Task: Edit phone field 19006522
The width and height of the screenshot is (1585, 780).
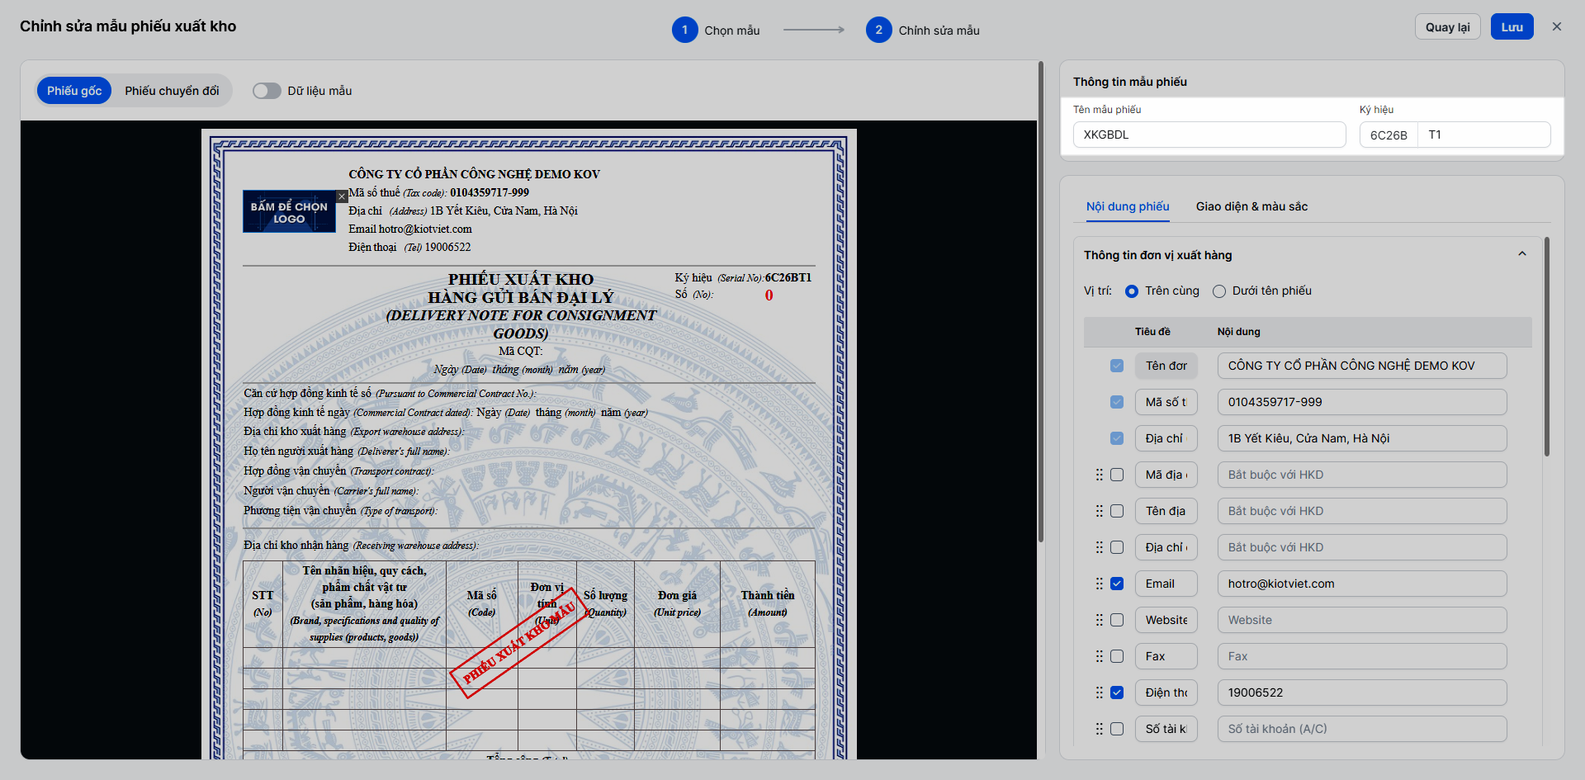Action: 1362,693
